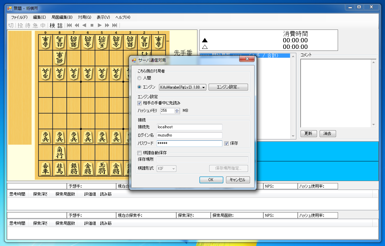This screenshot has height=246, width=385.
Task: Open the ファイル(F) menu
Action: (19, 17)
